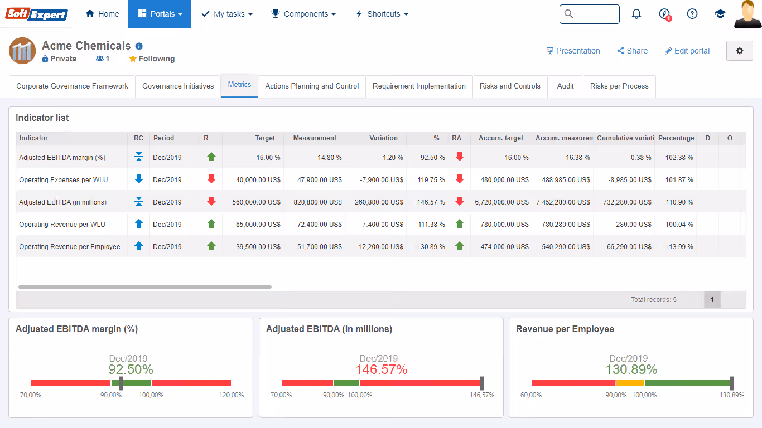Click the R green arrow for Operating Revenue per Employee
Viewport: 762px width, 428px height.
(x=211, y=246)
